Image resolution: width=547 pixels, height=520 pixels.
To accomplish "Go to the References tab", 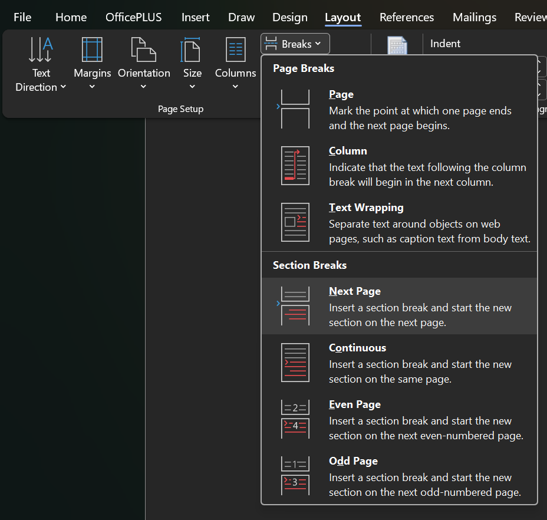I will 407,17.
